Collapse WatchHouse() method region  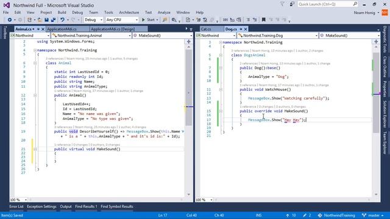point(221,89)
